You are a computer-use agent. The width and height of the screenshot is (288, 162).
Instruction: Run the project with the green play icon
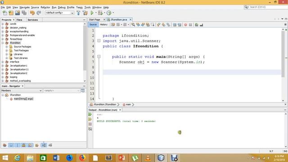pyautogui.click(x=92, y=13)
